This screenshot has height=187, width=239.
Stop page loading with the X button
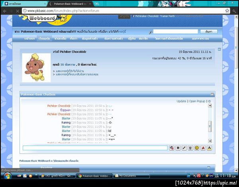pos(18,11)
